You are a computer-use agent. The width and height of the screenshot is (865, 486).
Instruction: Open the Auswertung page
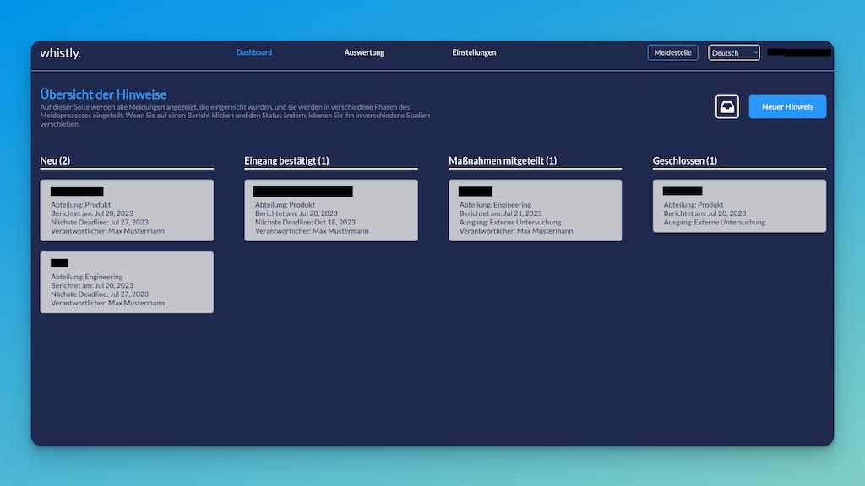click(364, 52)
